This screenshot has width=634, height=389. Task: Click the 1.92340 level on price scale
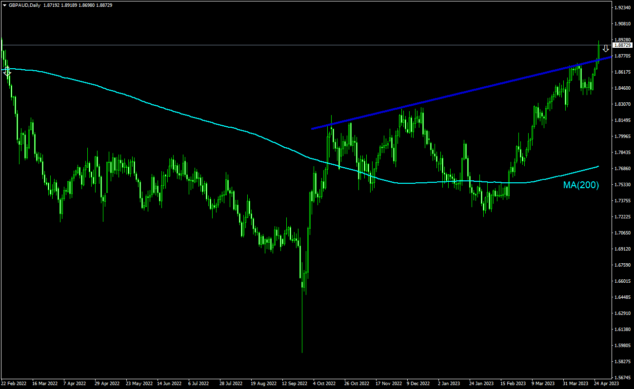[622, 8]
